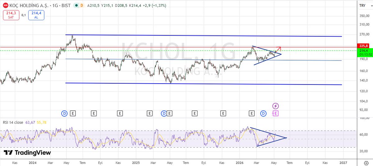Click the red Koç Holding symbol logo
Screen dimensions: 373x166
(6, 6)
